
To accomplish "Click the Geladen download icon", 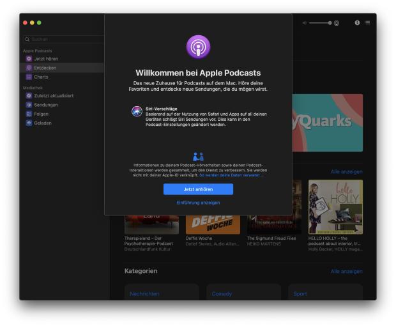I will tap(29, 123).
